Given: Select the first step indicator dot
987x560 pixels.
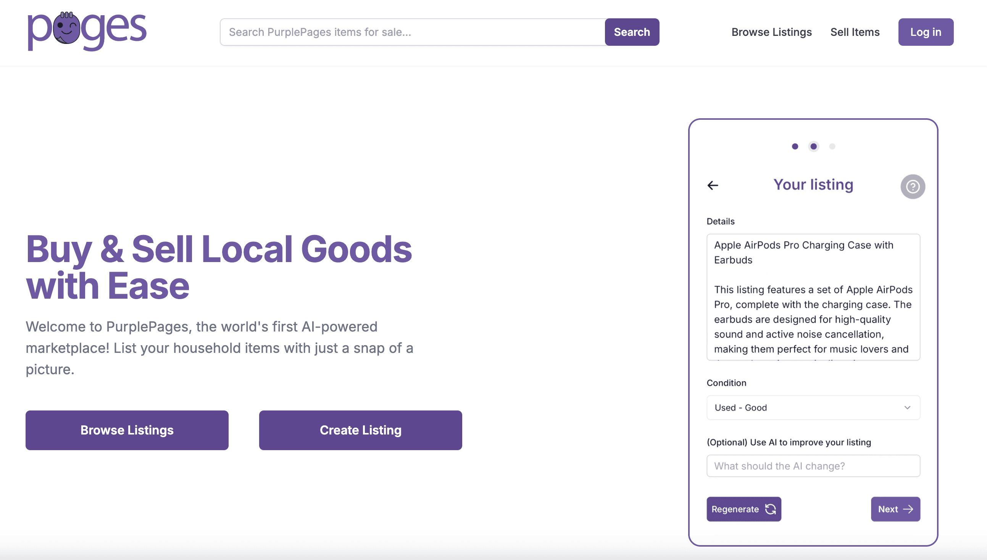Looking at the screenshot, I should pos(795,146).
